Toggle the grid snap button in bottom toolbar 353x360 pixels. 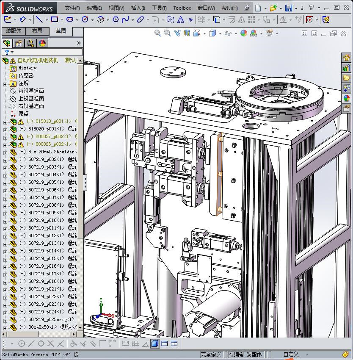coord(135,343)
